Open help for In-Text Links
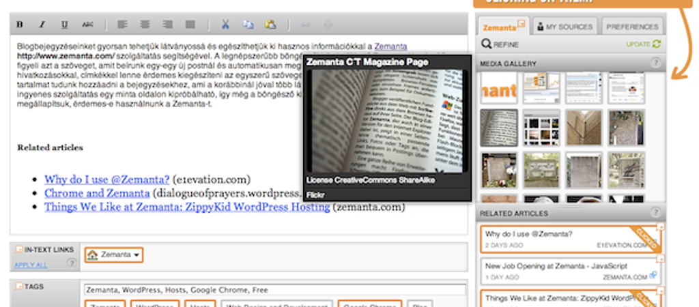699x307 pixels. coord(72,263)
